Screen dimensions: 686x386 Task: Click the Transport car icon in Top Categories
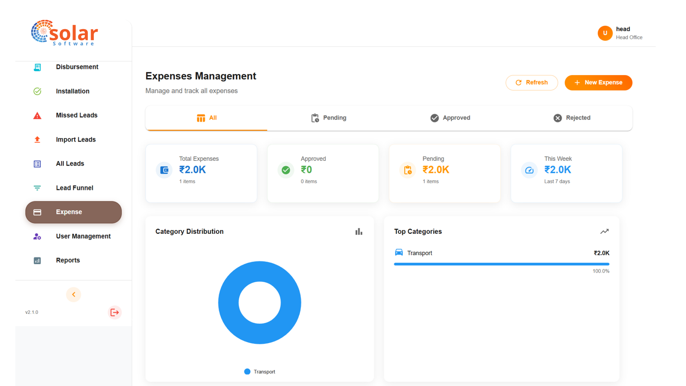tap(399, 253)
